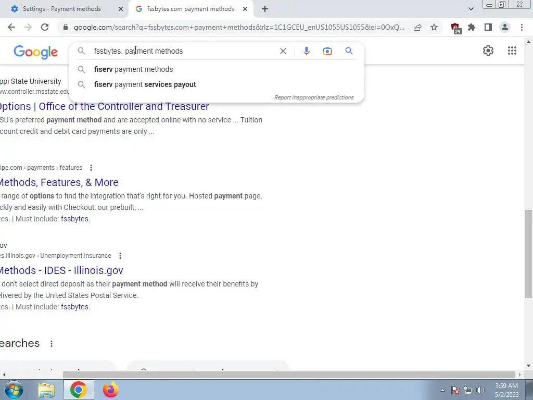The height and width of the screenshot is (400, 533).
Task: Close the Settings - Payment methods tab
Action: (121, 9)
